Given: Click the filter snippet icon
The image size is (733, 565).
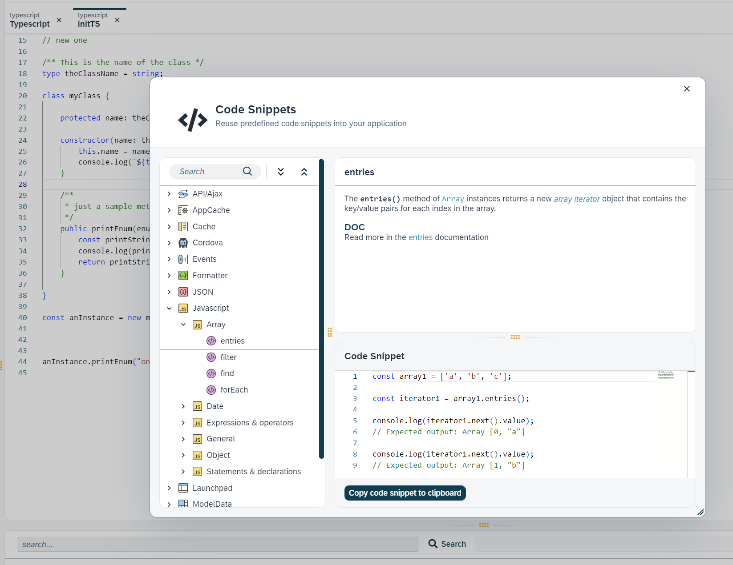Looking at the screenshot, I should click(211, 357).
